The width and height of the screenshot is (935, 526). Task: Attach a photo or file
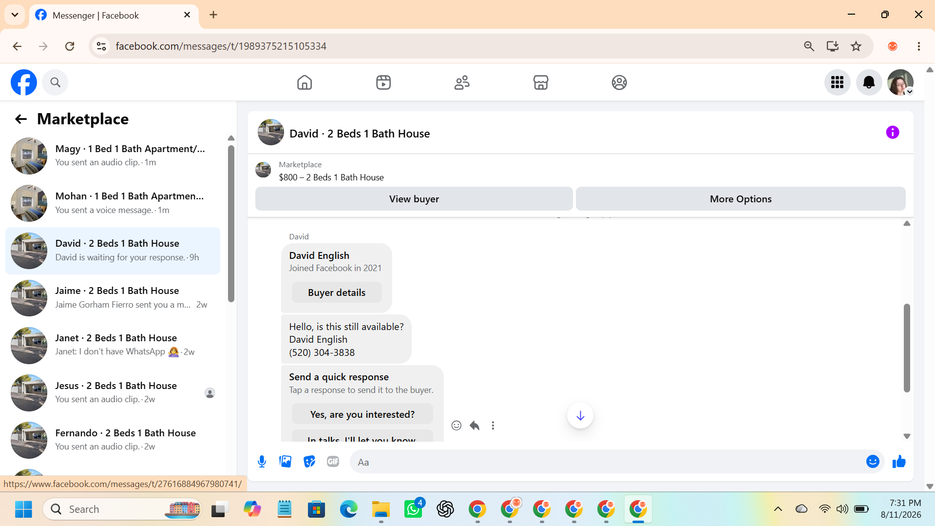coord(285,462)
